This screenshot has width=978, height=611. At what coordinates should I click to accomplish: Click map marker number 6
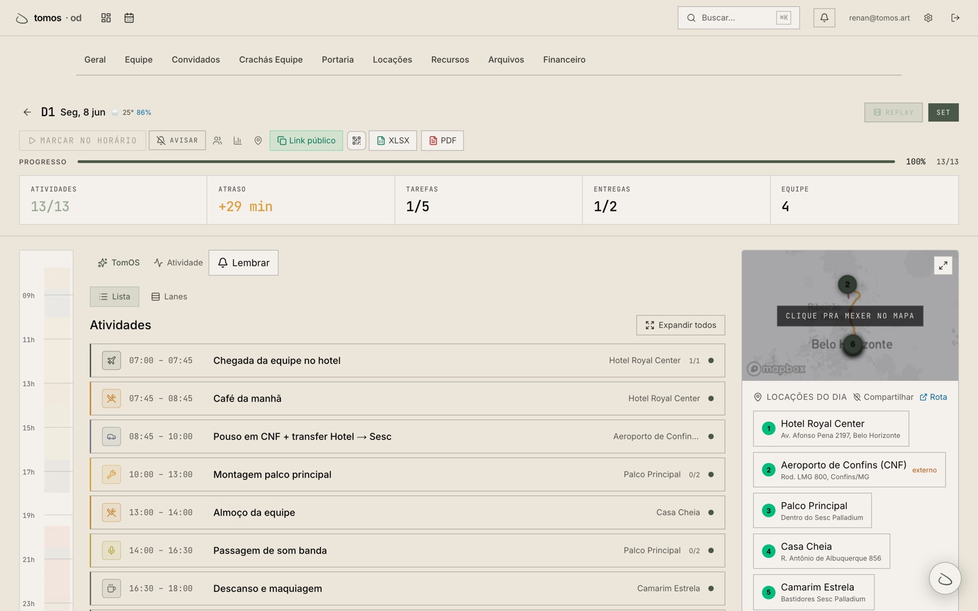pos(853,345)
